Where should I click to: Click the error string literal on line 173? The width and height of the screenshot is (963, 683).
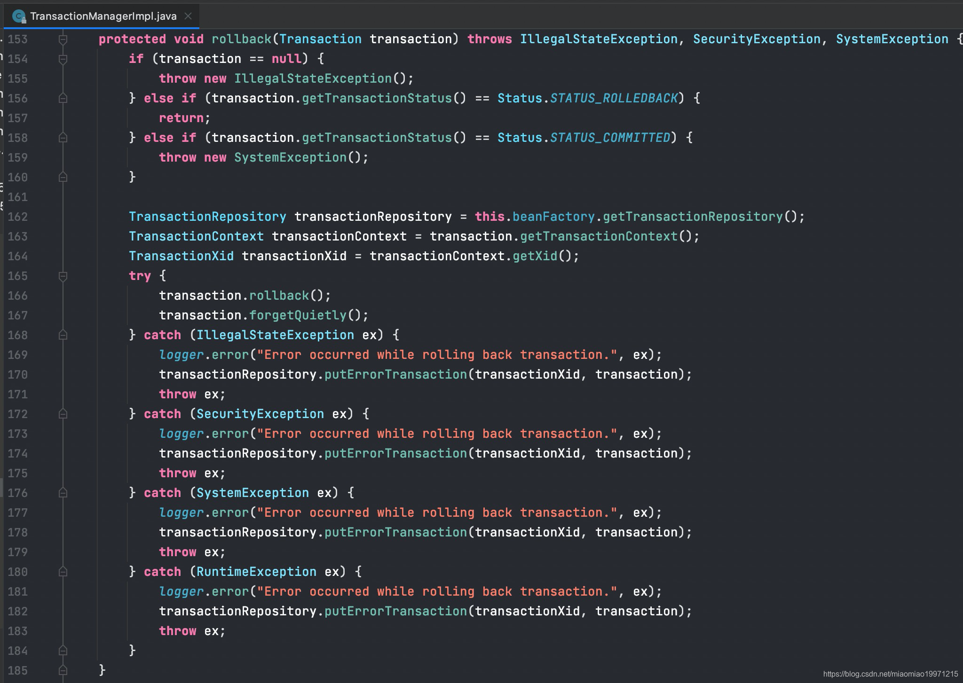pyautogui.click(x=437, y=434)
